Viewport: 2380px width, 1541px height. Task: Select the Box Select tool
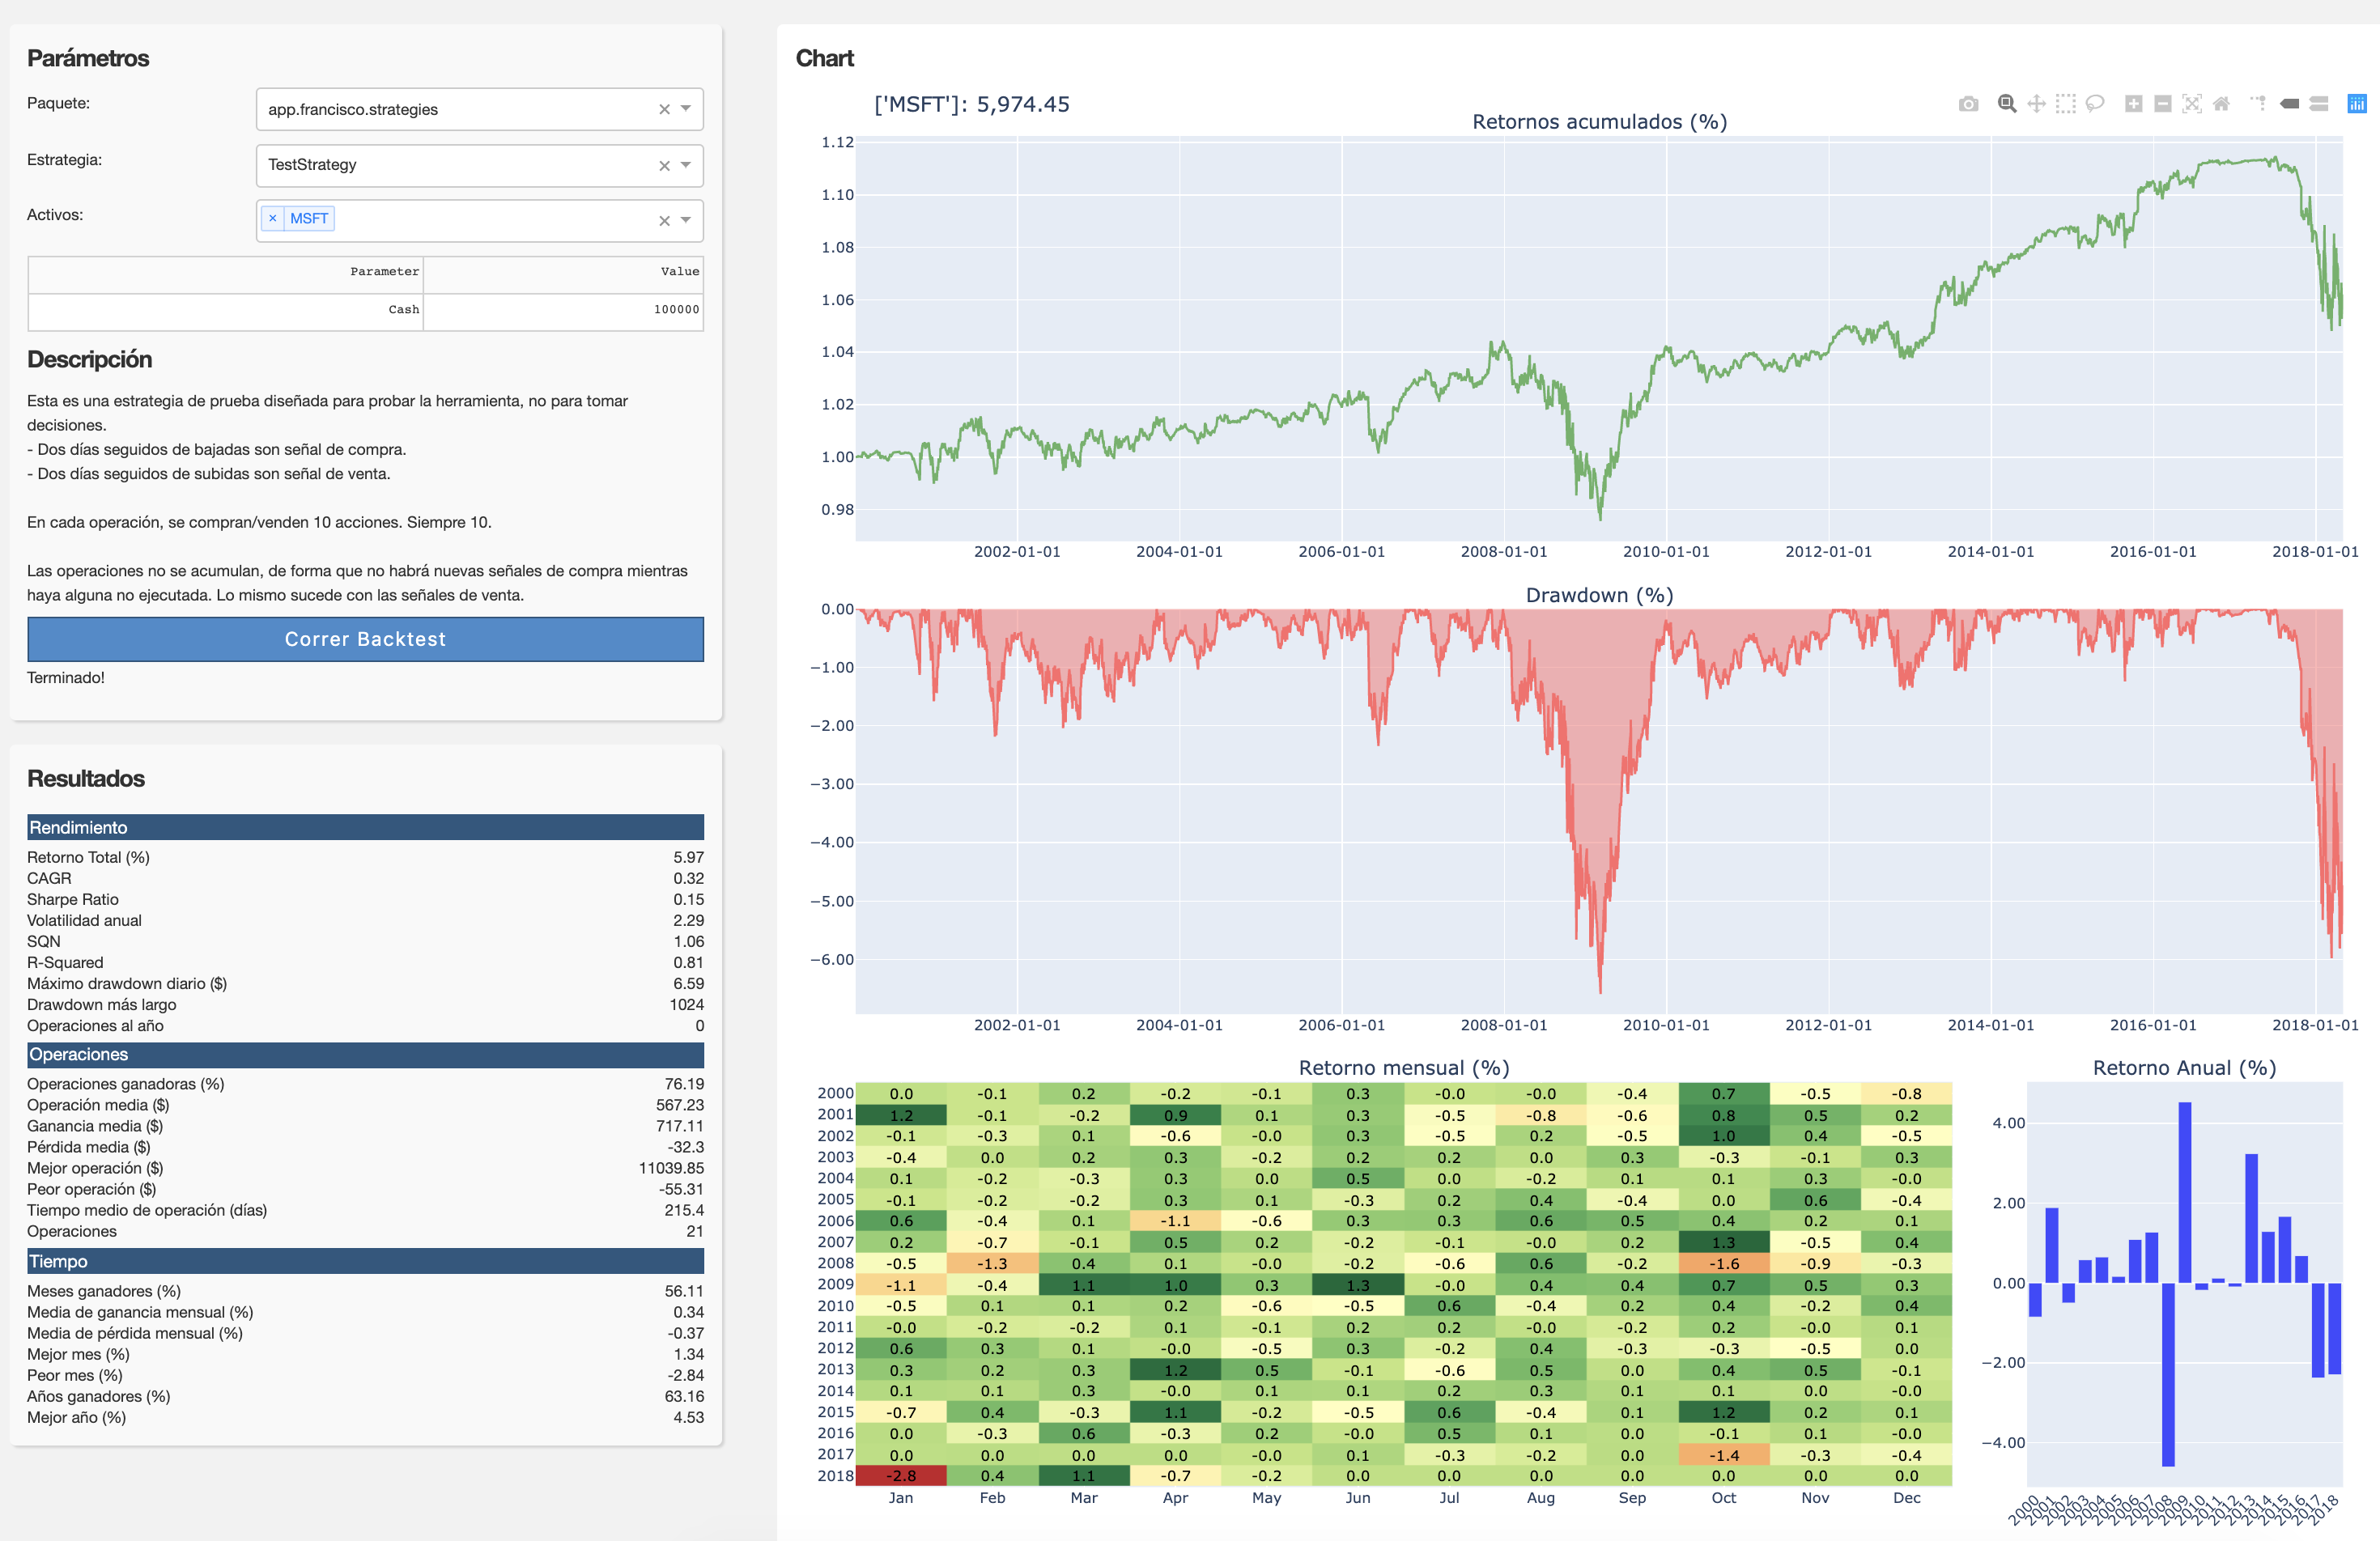[x=2065, y=104]
